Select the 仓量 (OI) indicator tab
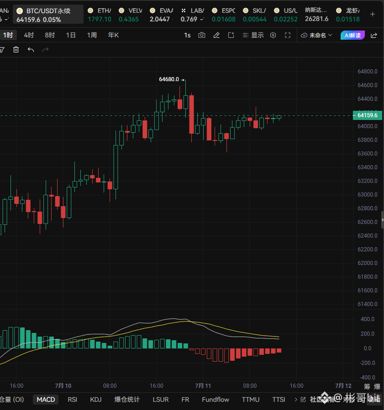Viewport: 384px width, 410px height. coord(12,399)
